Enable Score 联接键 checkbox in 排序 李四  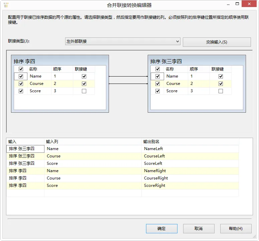click(x=84, y=91)
